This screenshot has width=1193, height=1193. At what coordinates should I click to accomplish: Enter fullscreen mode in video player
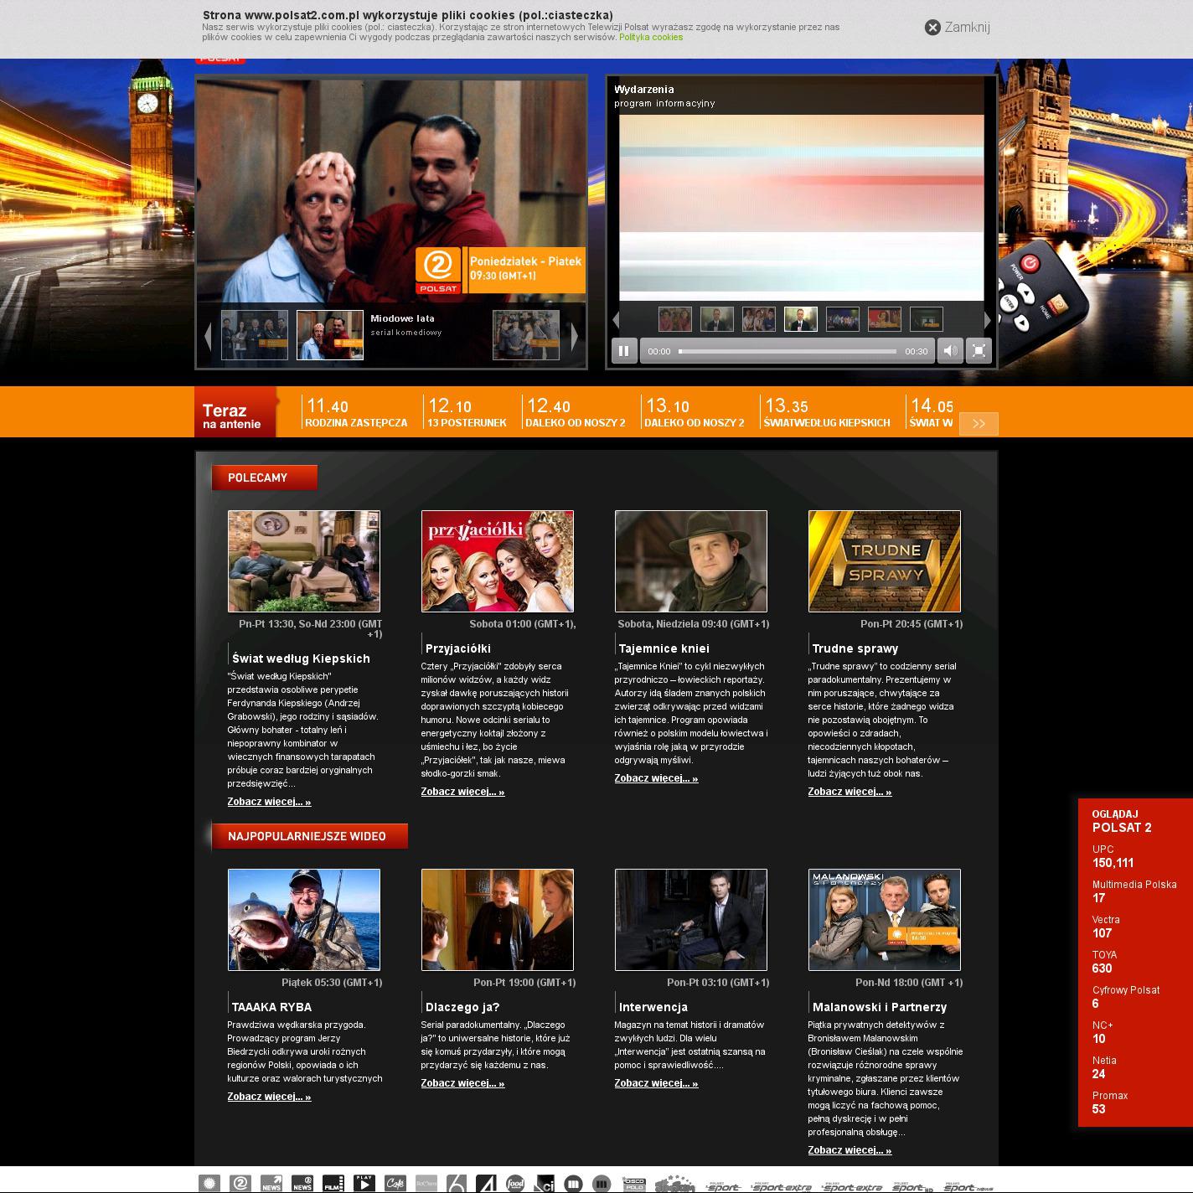pos(979,351)
